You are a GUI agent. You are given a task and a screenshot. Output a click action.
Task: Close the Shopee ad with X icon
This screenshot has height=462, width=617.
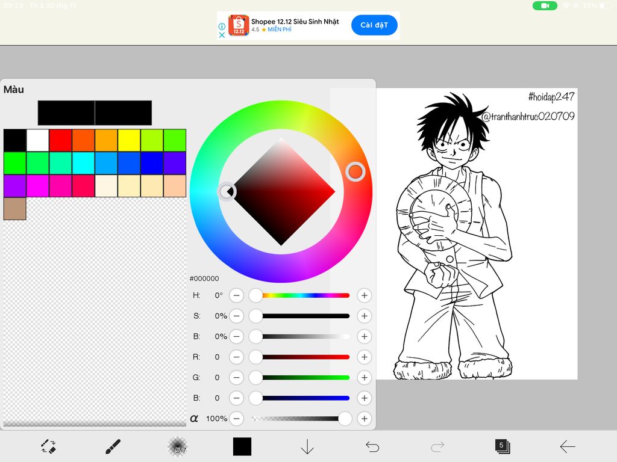click(222, 35)
